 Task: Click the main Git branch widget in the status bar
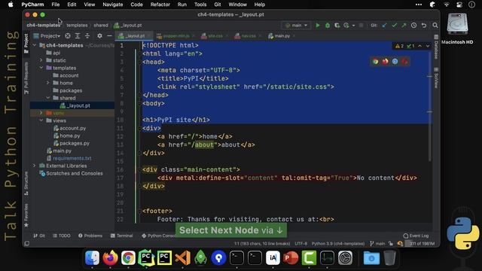tap(377, 243)
